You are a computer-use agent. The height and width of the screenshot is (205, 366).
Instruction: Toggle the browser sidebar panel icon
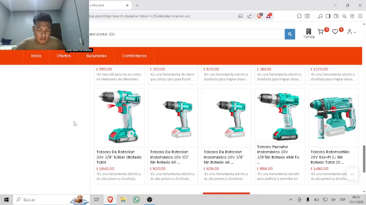[328, 16]
